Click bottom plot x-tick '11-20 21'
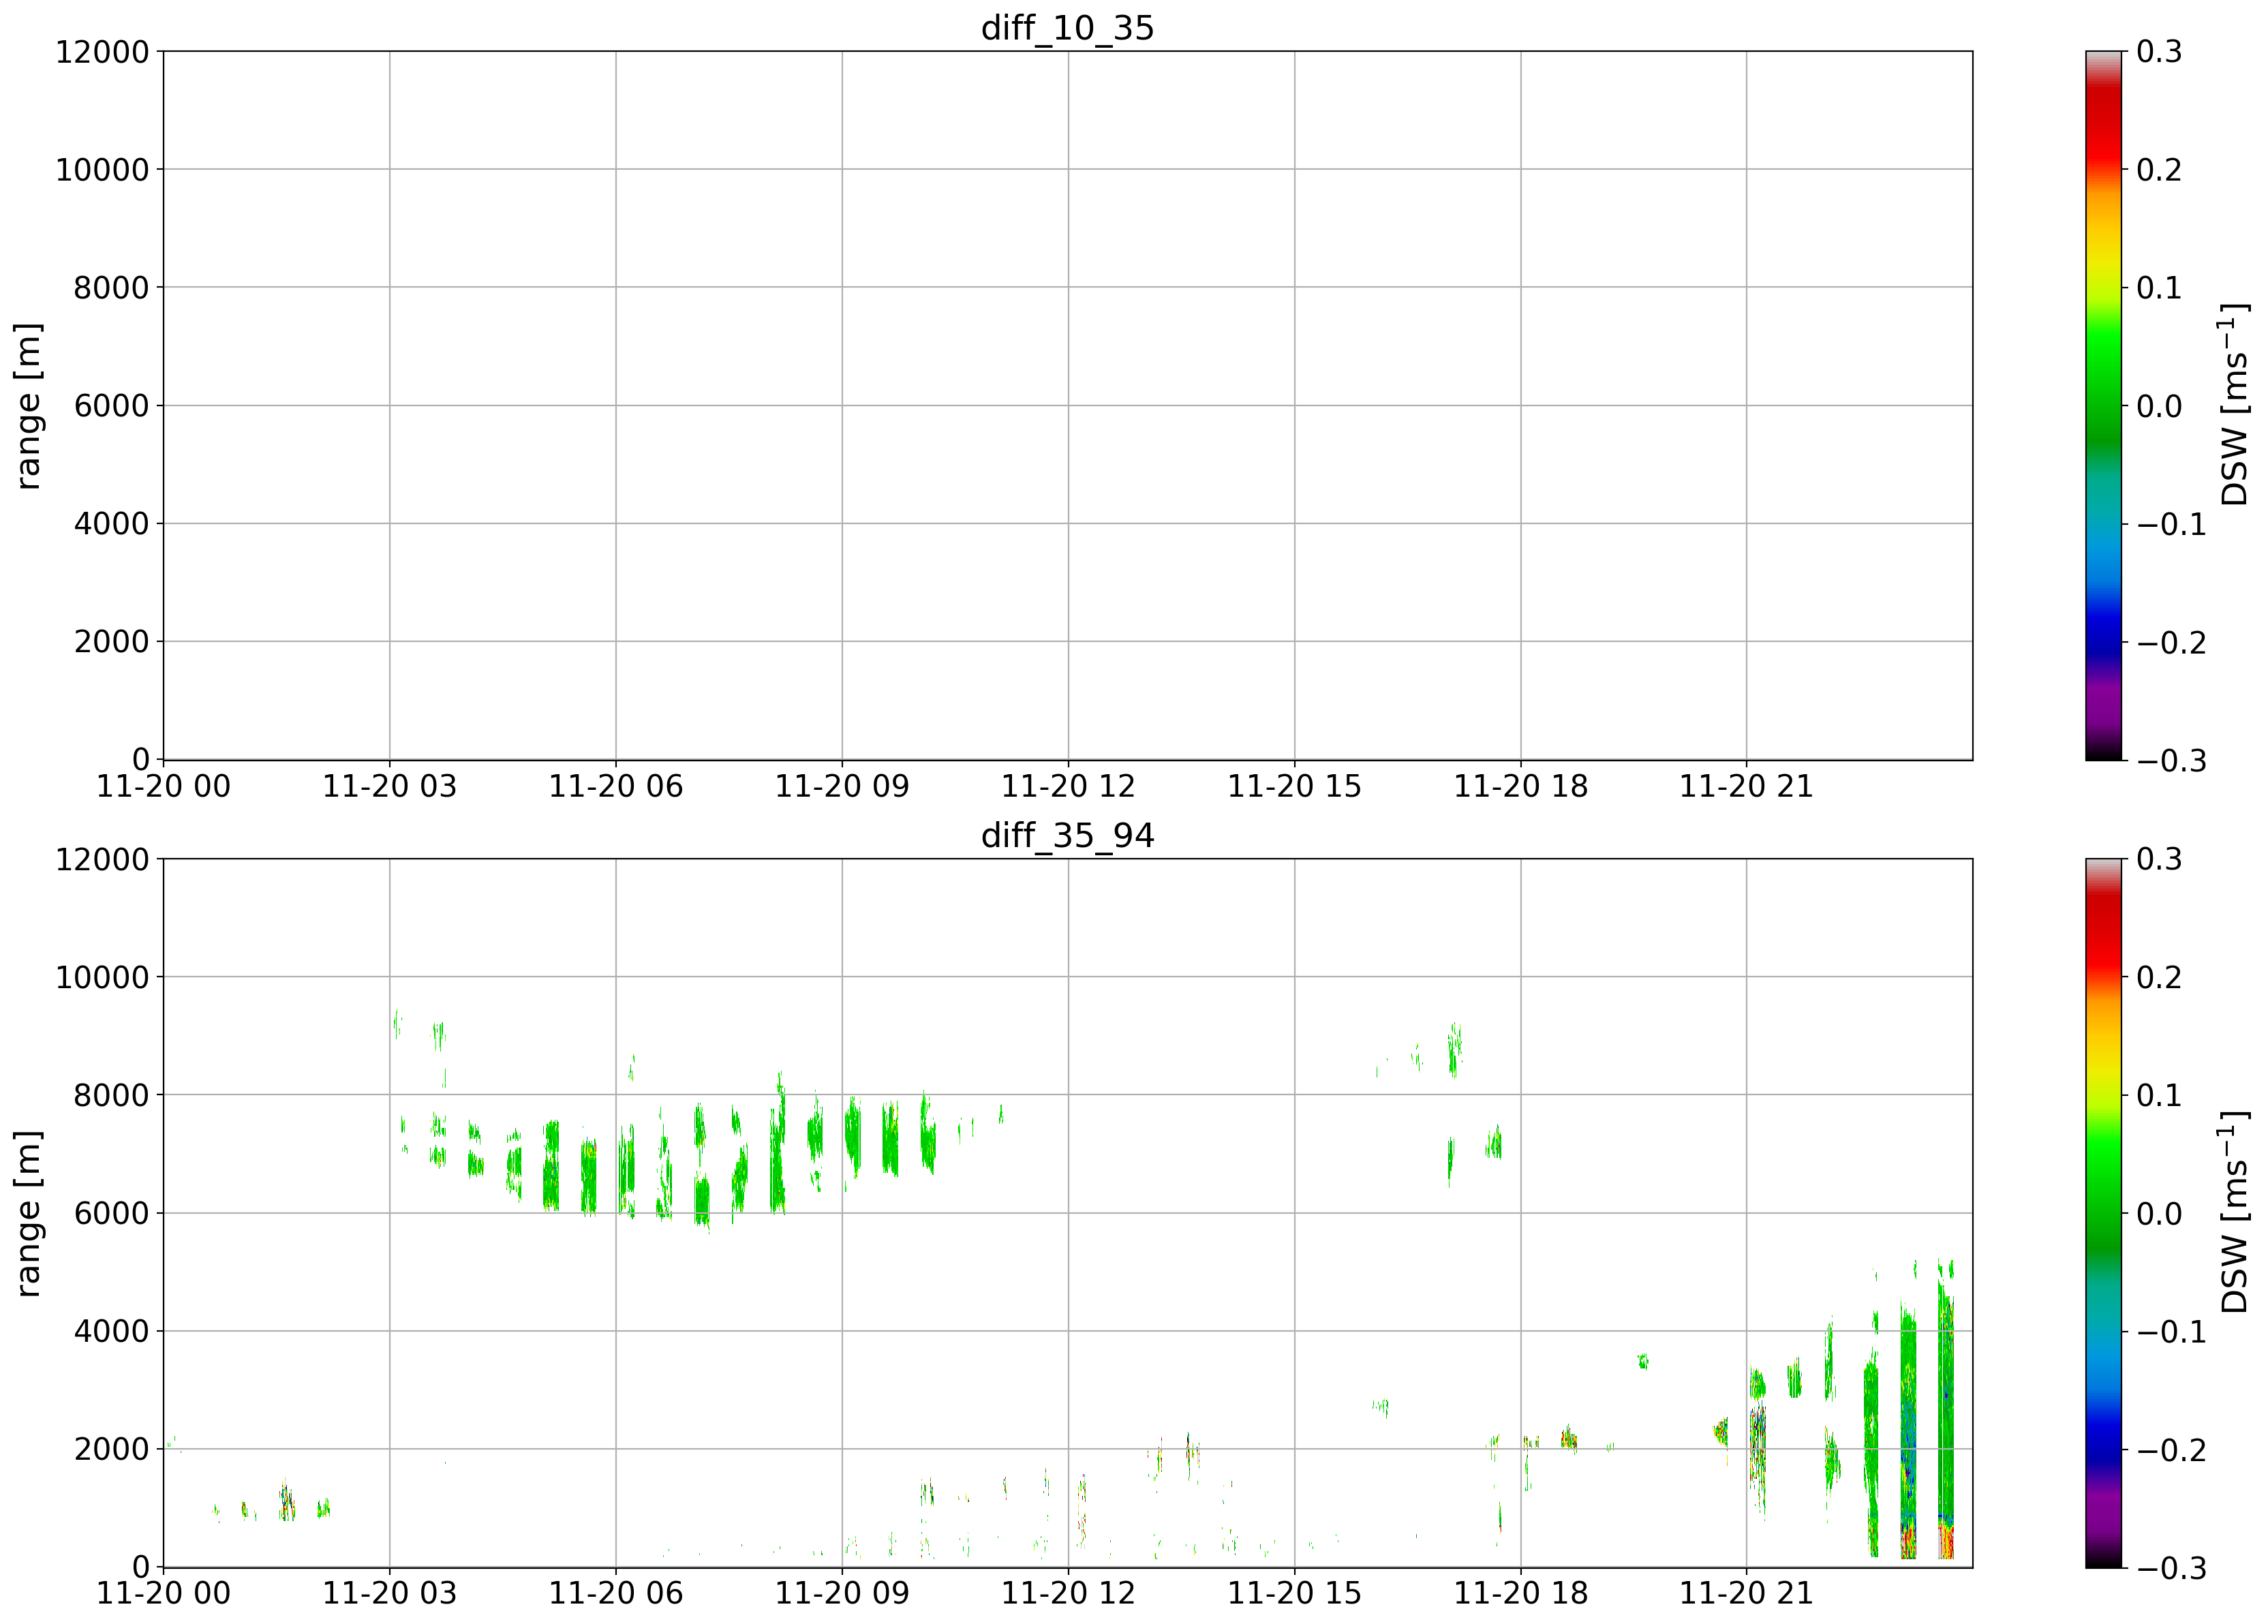 [x=1746, y=1593]
